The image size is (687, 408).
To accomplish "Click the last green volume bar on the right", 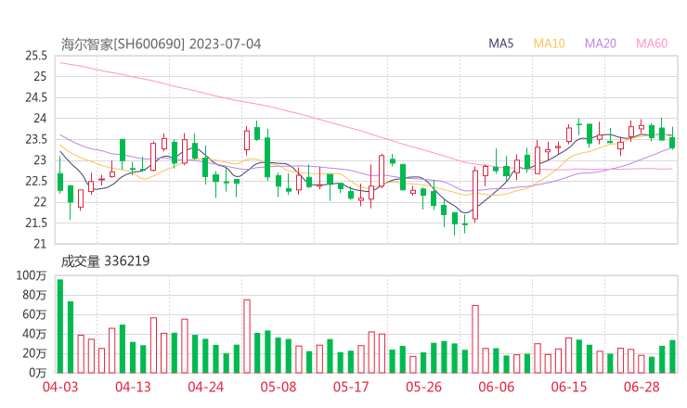I will [672, 357].
